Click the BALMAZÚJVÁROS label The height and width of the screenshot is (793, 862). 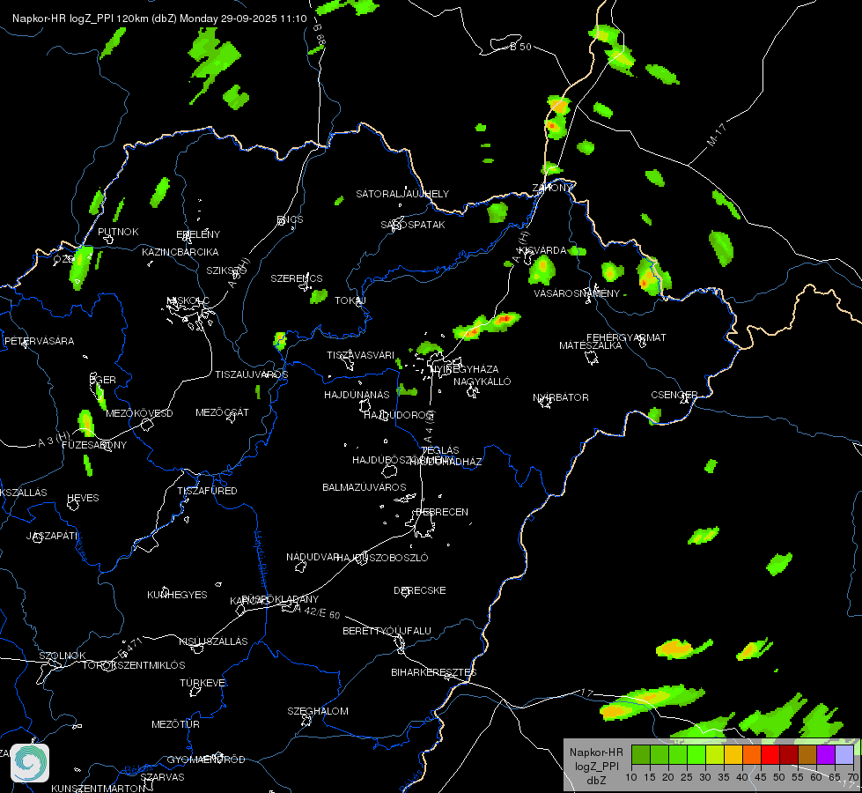point(365,487)
